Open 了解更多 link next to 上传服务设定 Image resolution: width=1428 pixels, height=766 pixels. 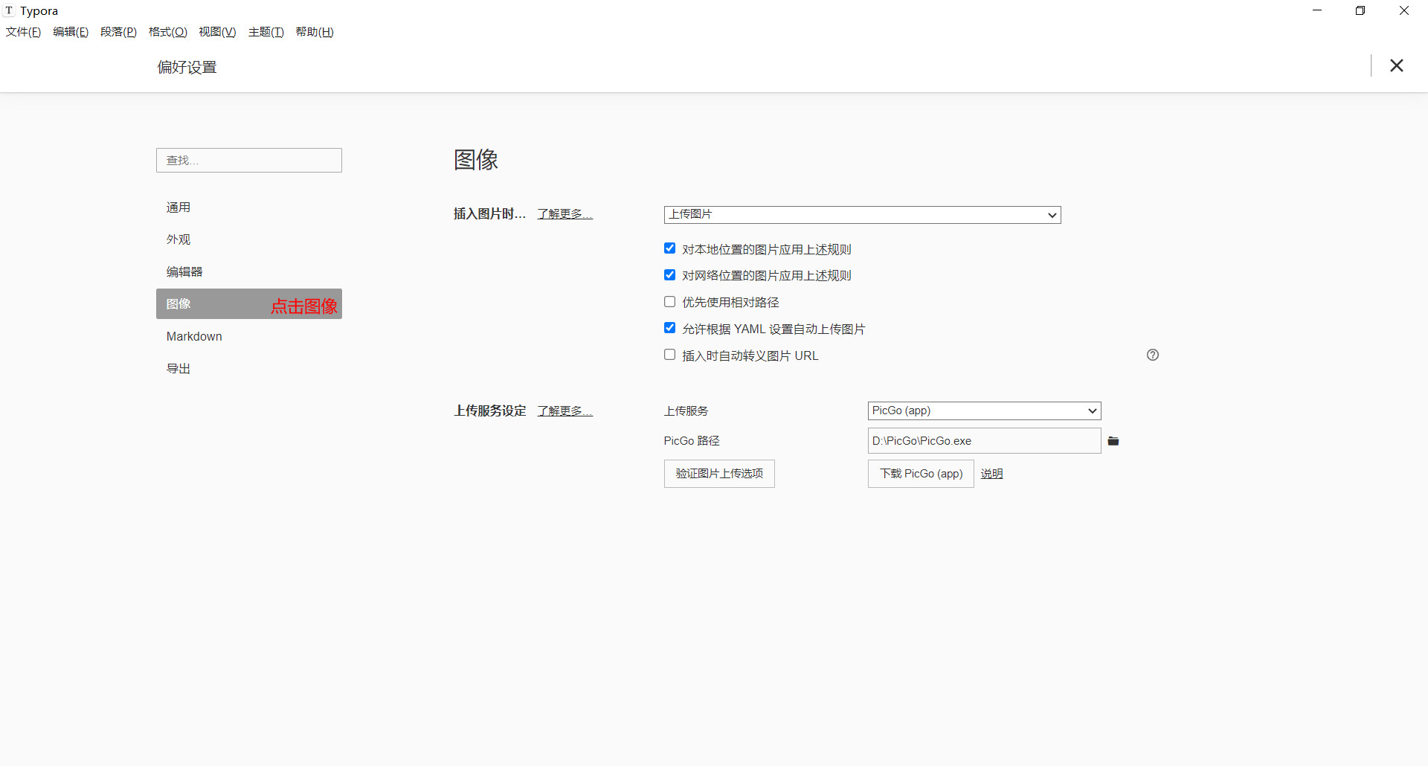click(565, 411)
